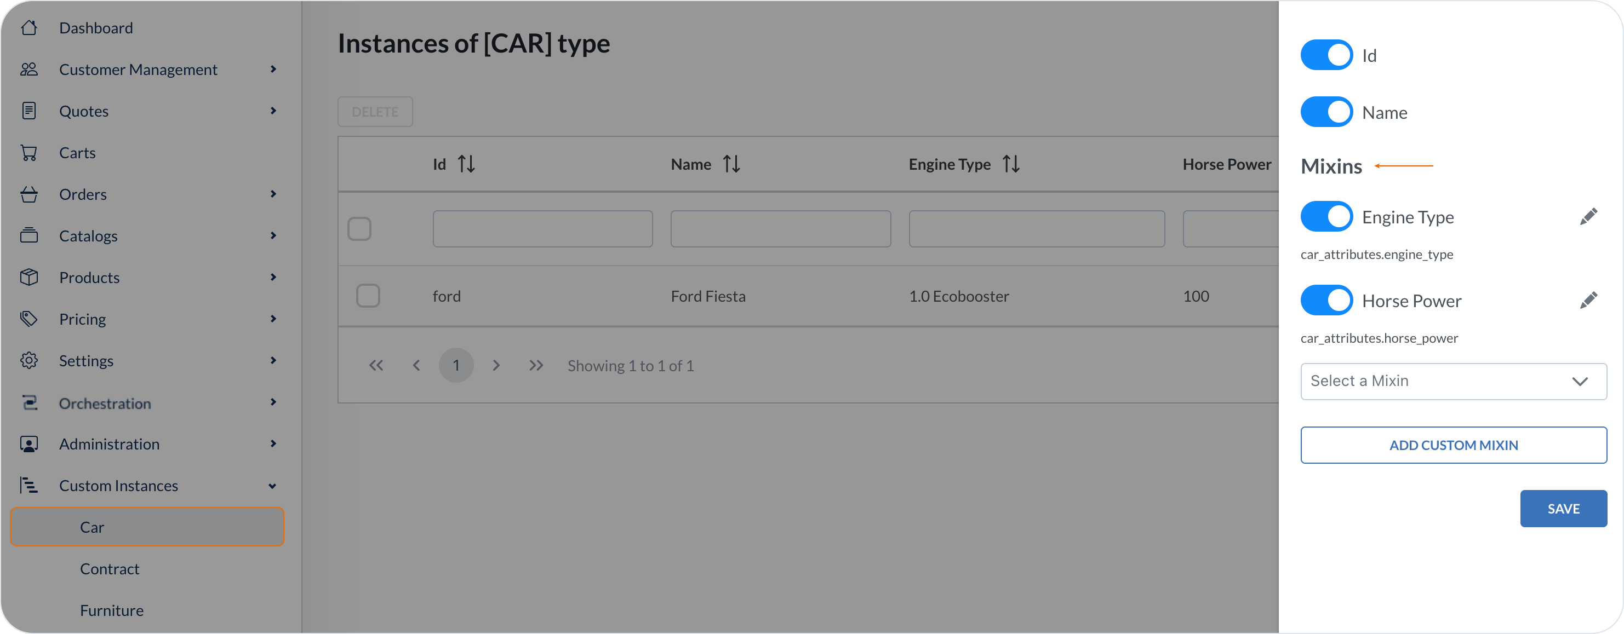
Task: Disable the Id column toggle
Action: click(1326, 55)
